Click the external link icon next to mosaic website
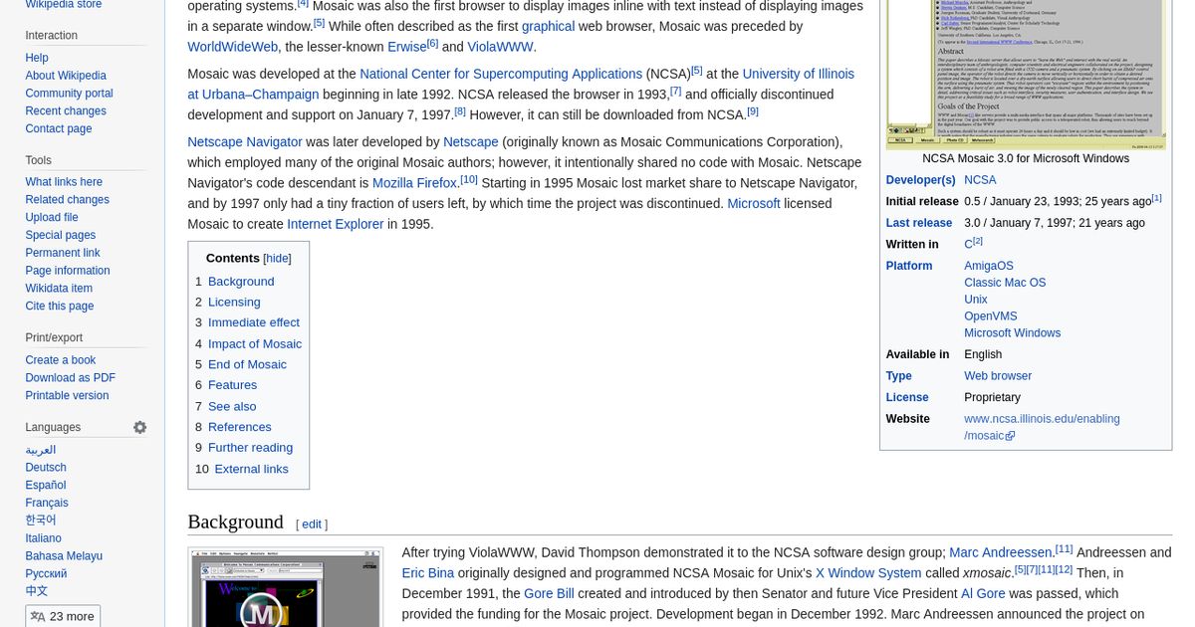Screen dimensions: 1195x627 point(1010,436)
